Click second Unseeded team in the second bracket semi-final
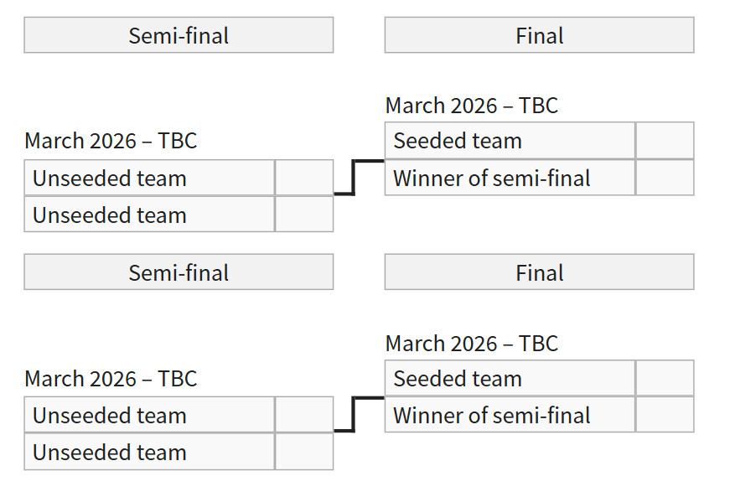 [149, 452]
